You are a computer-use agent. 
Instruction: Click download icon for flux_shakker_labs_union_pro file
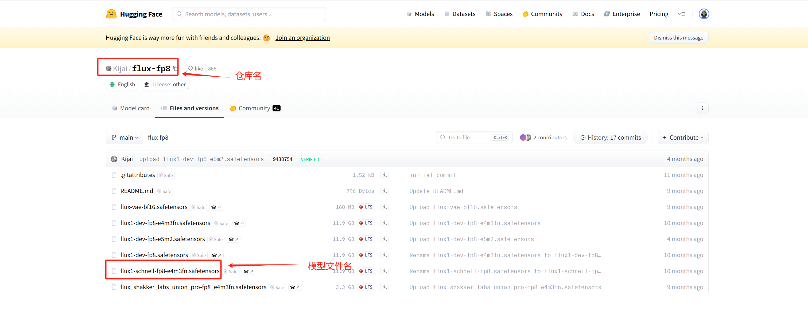pyautogui.click(x=384, y=287)
